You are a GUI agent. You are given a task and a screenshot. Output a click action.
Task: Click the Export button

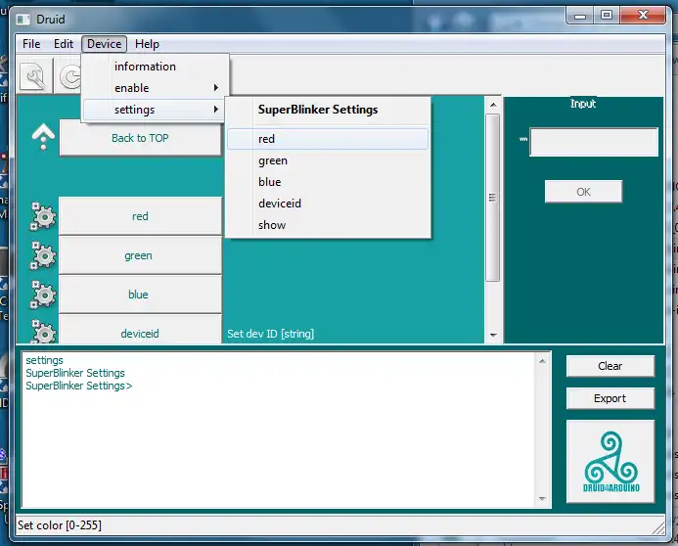pyautogui.click(x=610, y=398)
